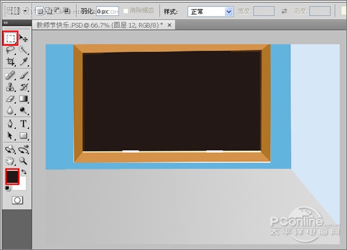The width and height of the screenshot is (347, 250).
Task: Open the foreground color picker
Action: point(12,177)
